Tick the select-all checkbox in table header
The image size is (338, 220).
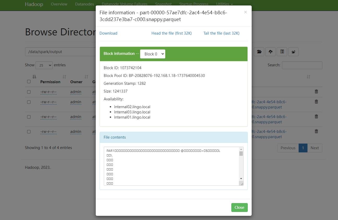tap(29, 82)
